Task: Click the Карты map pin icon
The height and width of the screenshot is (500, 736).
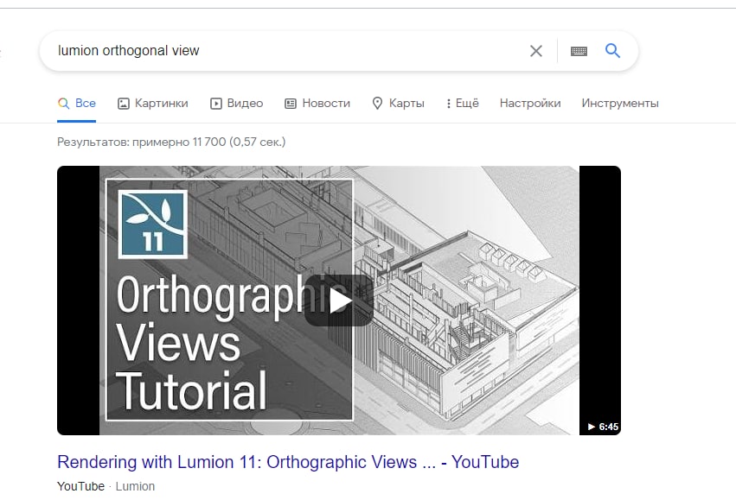Action: [377, 104]
